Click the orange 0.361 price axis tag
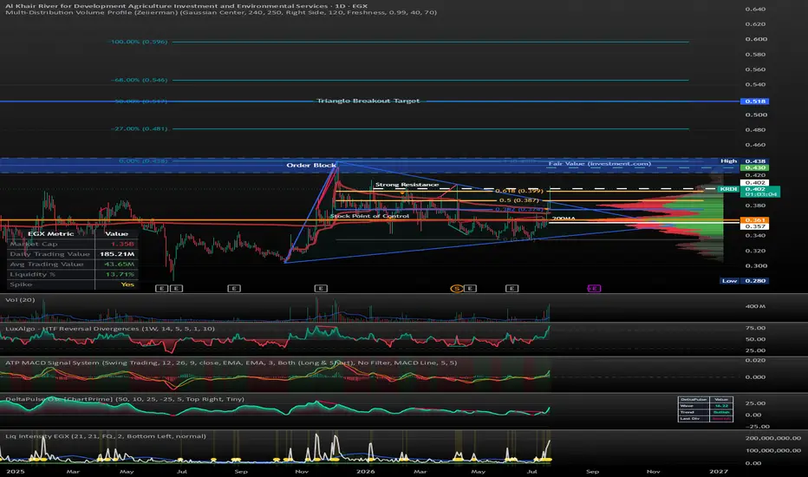This screenshot has width=808, height=477. [x=754, y=220]
